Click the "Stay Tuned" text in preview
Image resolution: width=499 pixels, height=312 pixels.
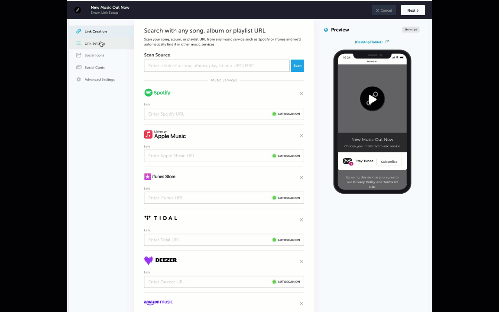[364, 161]
